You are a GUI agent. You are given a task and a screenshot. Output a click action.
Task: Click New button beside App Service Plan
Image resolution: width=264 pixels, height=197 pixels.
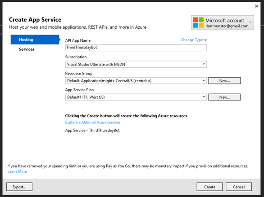click(224, 97)
